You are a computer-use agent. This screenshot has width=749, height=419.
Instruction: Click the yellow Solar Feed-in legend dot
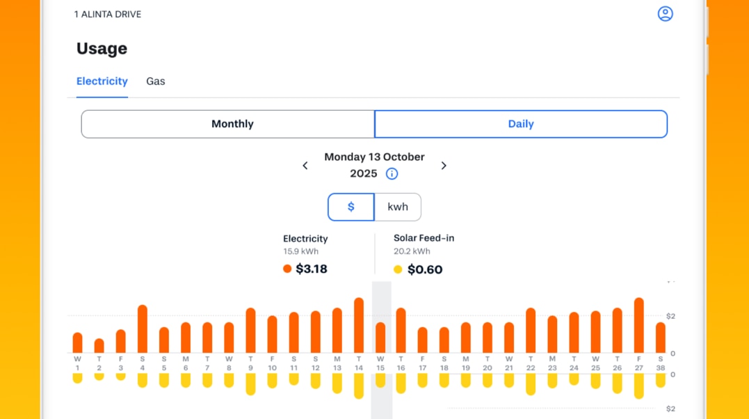tap(397, 269)
